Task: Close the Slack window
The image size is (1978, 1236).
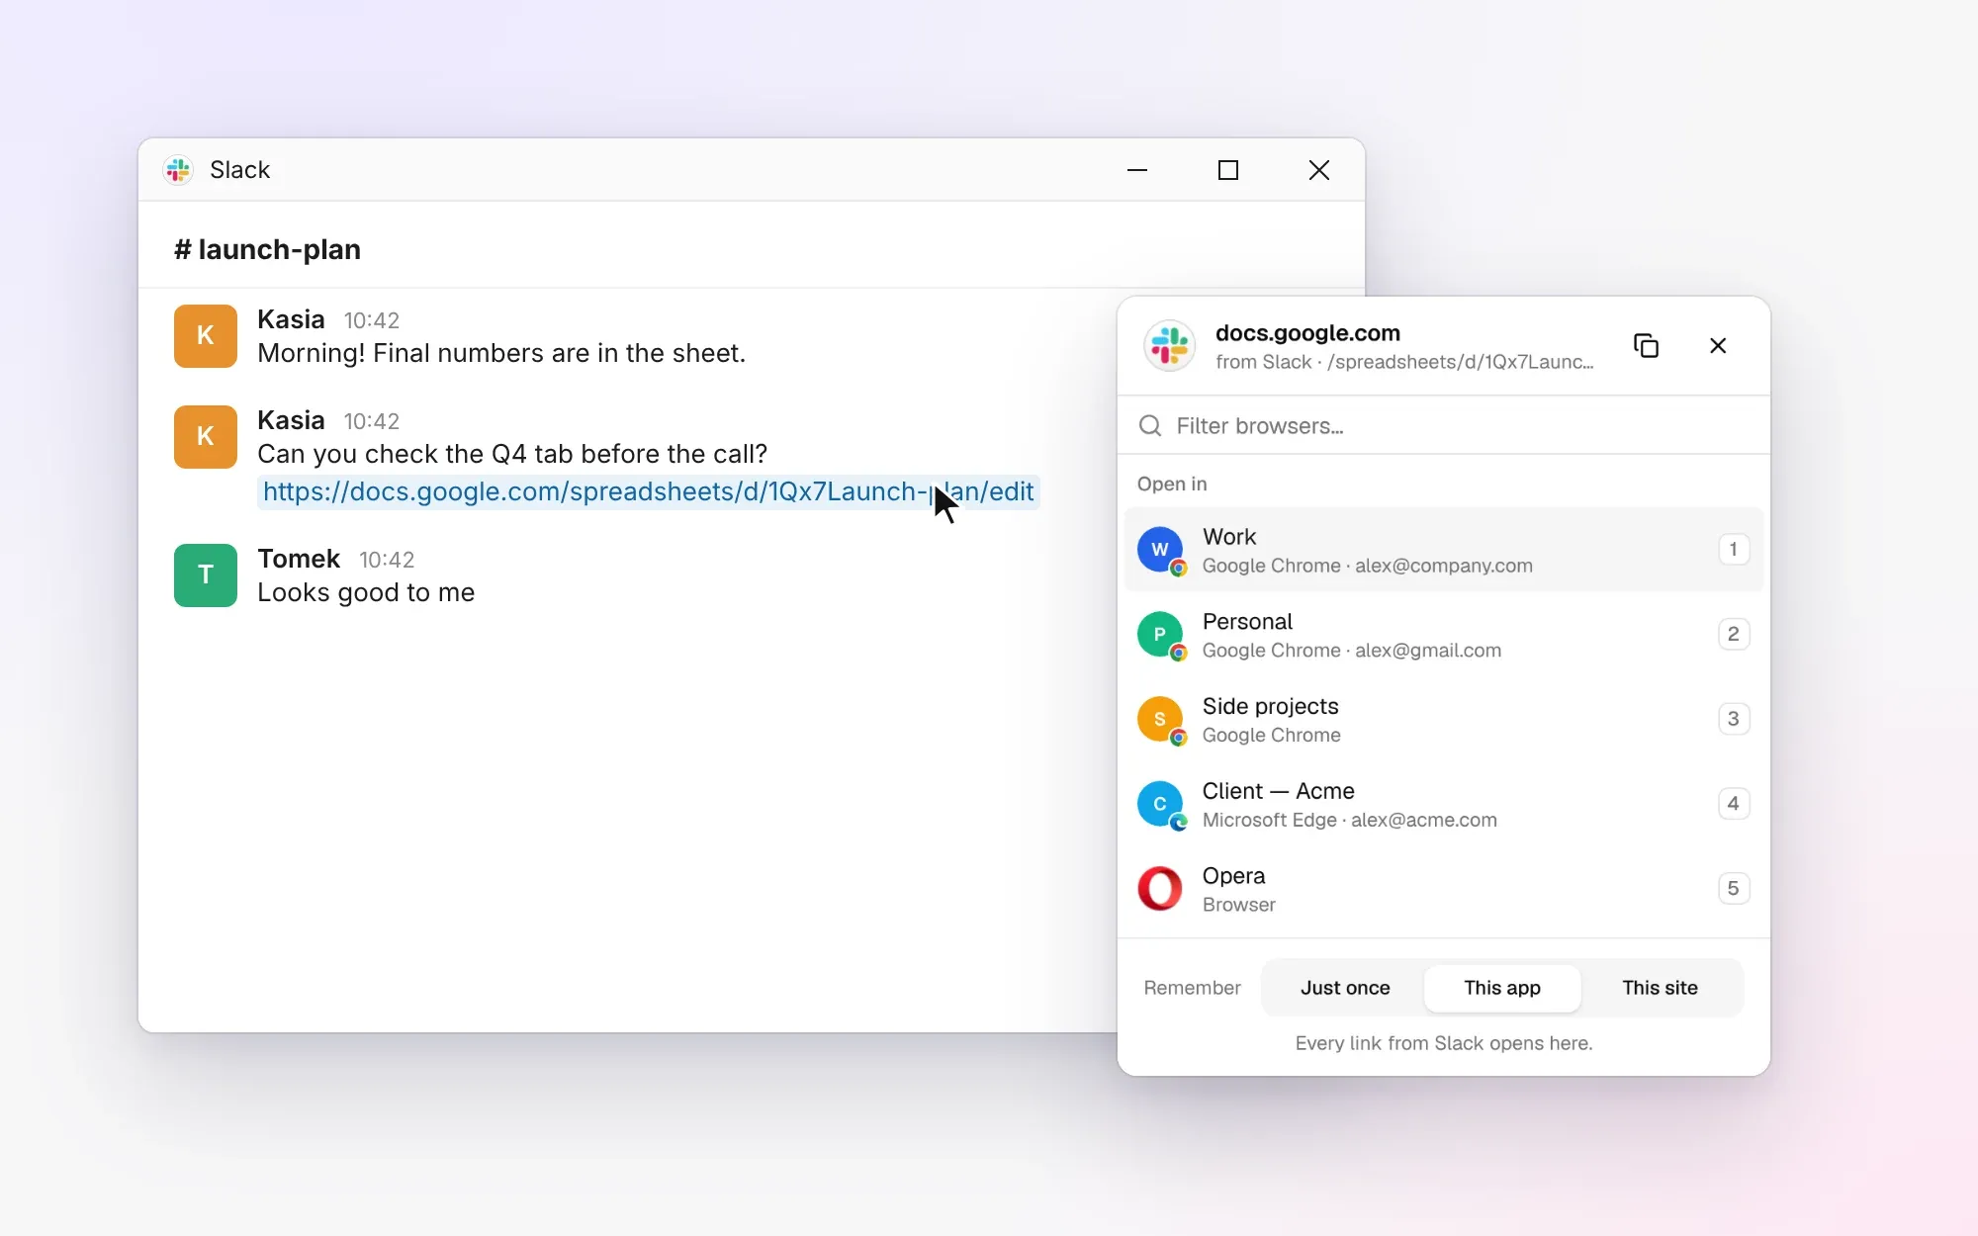Action: coord(1319,170)
